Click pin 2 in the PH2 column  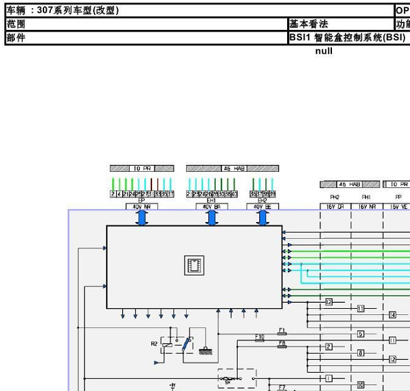point(329,347)
